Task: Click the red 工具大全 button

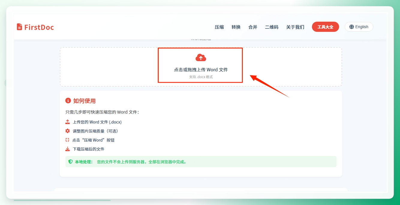Action: coord(325,27)
